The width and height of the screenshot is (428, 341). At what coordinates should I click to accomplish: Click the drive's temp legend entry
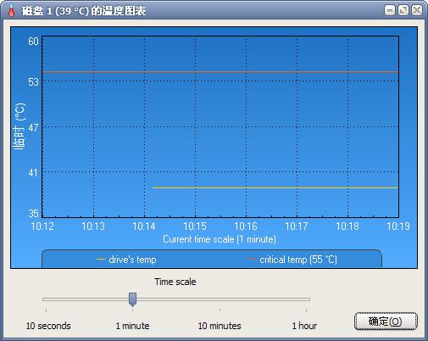click(x=126, y=260)
